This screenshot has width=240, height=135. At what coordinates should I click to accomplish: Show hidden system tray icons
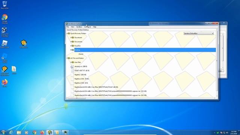tap(214, 133)
